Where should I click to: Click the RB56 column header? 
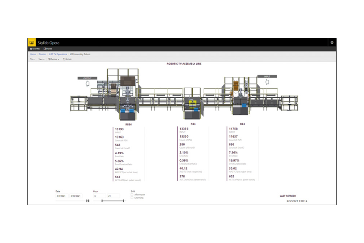click(128, 125)
